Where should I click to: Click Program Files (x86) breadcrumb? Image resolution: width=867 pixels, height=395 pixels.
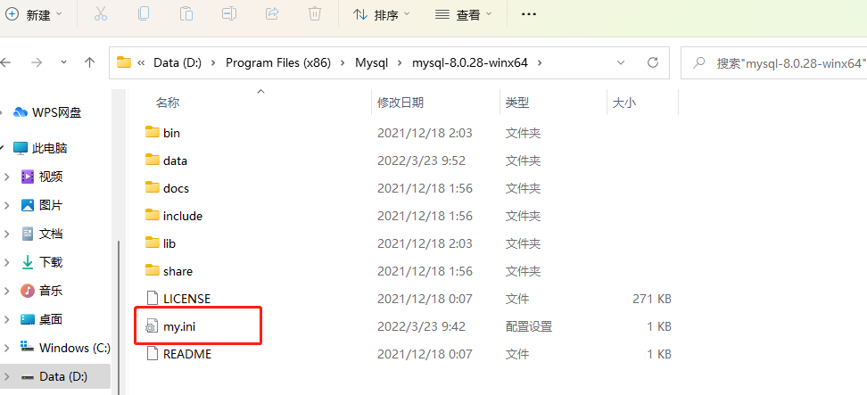(x=277, y=62)
